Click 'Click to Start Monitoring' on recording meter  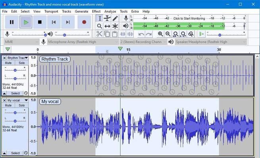click(189, 18)
